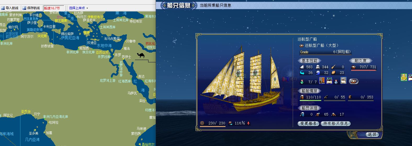Click the 耐久度 section header
This screenshot has width=412, height=146.
360,61
